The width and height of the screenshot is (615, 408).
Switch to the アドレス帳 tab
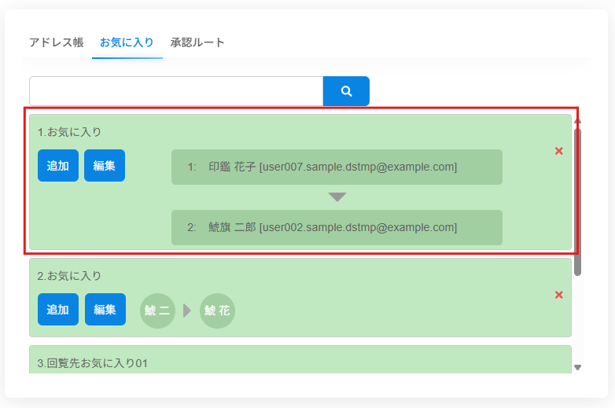point(57,42)
